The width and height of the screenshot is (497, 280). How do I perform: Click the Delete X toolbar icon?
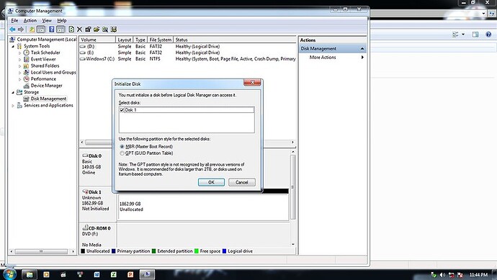pos(79,30)
